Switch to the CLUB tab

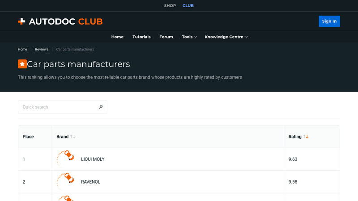coord(188,6)
